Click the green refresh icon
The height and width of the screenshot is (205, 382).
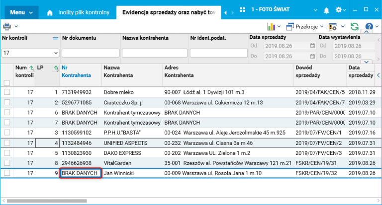click(x=355, y=26)
